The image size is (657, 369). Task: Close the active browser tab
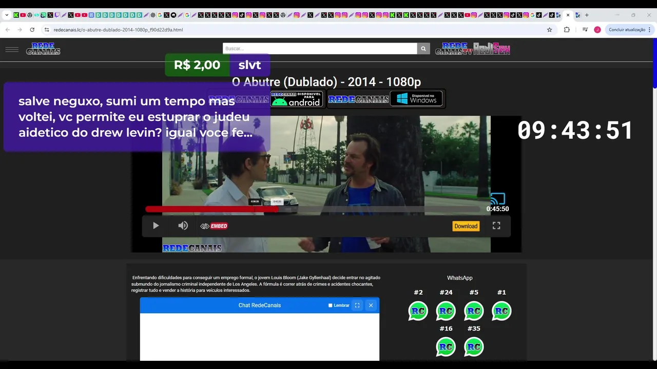click(568, 15)
